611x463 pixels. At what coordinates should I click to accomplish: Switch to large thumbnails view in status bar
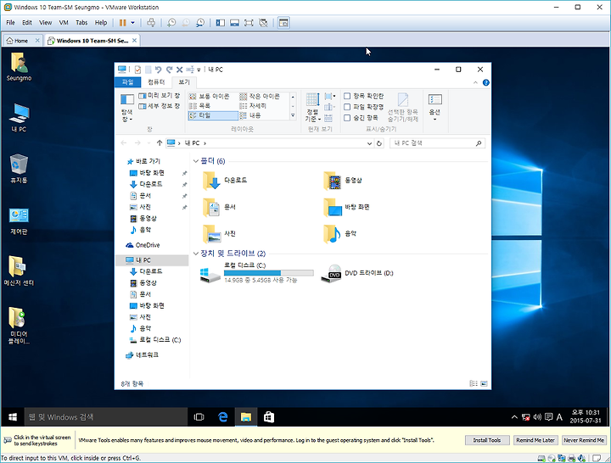484,383
